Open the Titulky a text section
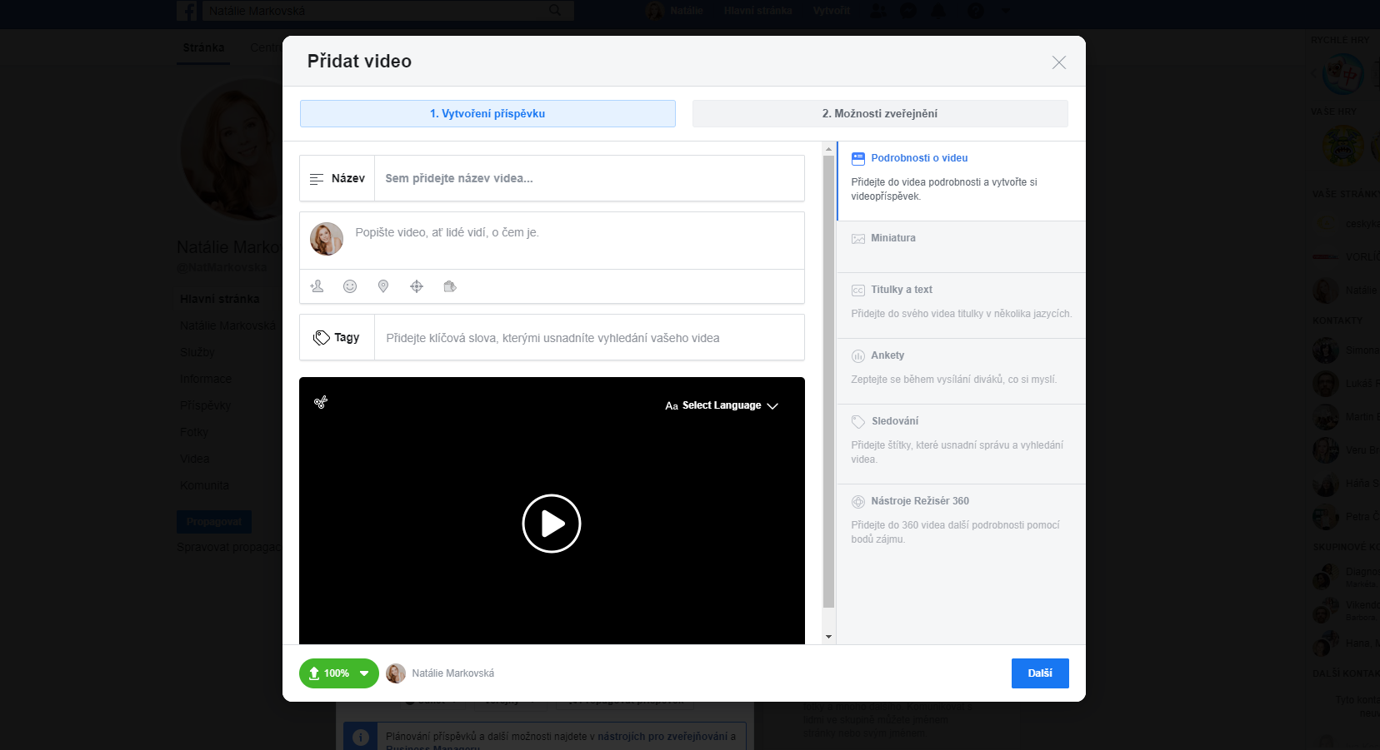This screenshot has height=750, width=1380. pyautogui.click(x=962, y=305)
